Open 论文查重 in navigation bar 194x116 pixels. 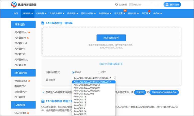118,14
